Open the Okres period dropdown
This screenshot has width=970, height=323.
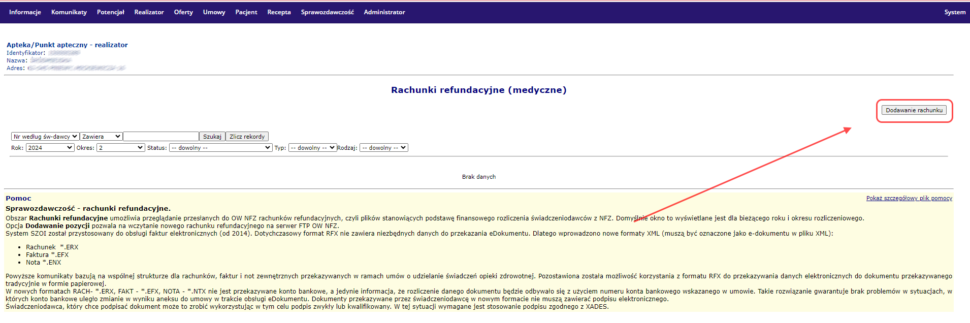click(x=121, y=148)
